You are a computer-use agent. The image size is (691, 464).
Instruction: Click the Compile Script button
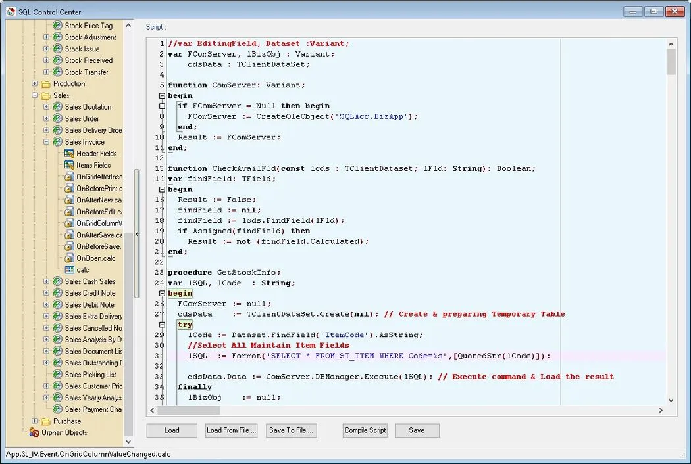365,430
